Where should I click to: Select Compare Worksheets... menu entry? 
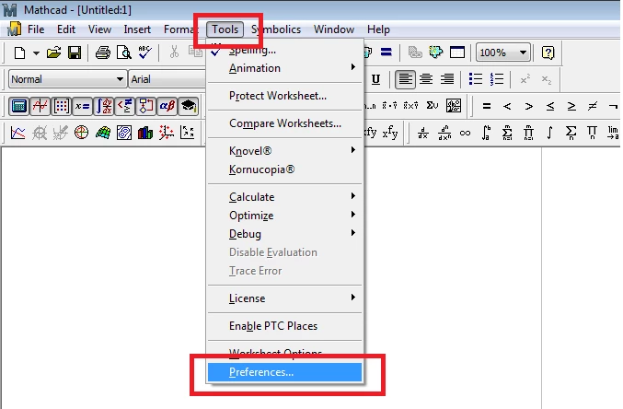click(x=285, y=123)
